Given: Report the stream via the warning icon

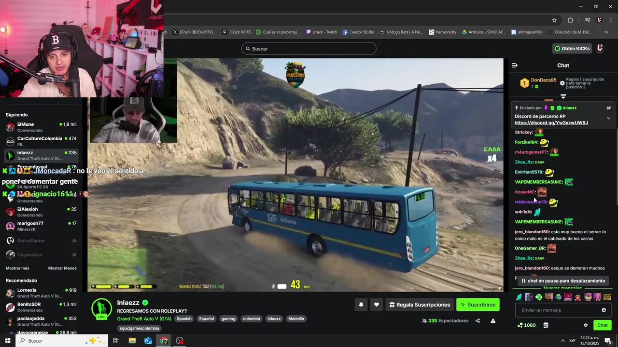Looking at the screenshot, I should [493, 320].
